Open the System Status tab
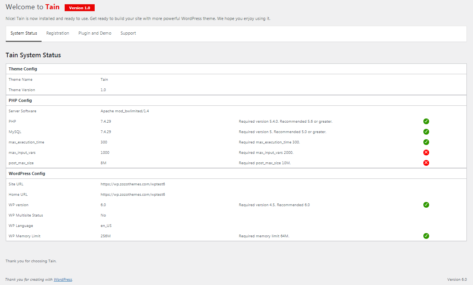473x285 pixels. 24,33
